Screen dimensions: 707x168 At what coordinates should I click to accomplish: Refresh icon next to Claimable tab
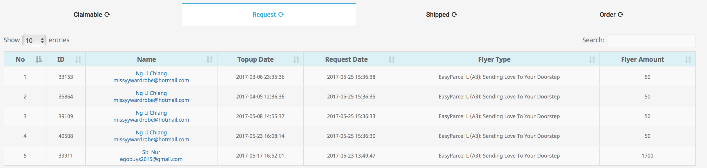107,14
